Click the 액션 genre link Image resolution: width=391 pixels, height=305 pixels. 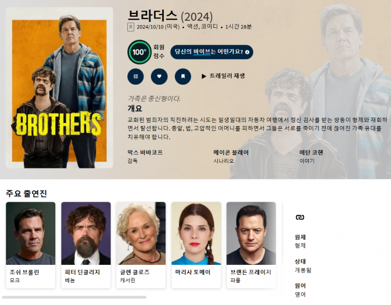193,27
